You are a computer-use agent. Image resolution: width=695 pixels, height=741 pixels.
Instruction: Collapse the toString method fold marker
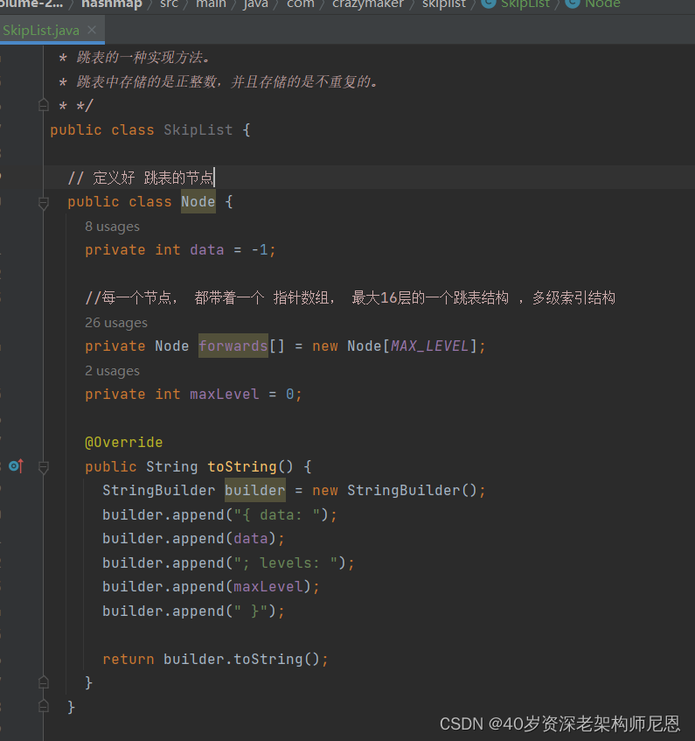(44, 467)
